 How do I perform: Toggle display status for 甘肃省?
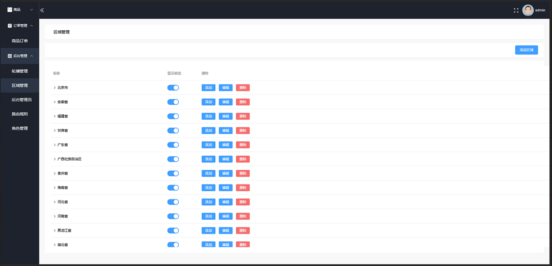coord(173,130)
